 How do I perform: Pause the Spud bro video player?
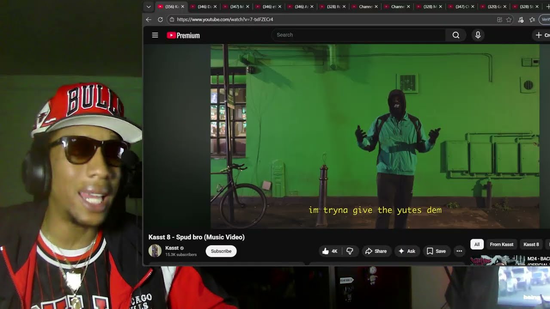[x=375, y=136]
